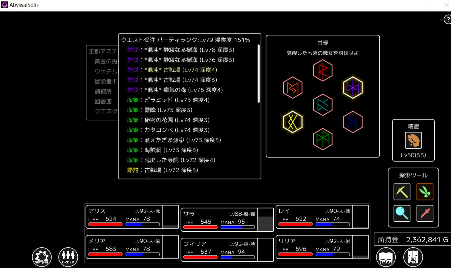Click the 所持金 2,362,841 G money display

point(413,240)
